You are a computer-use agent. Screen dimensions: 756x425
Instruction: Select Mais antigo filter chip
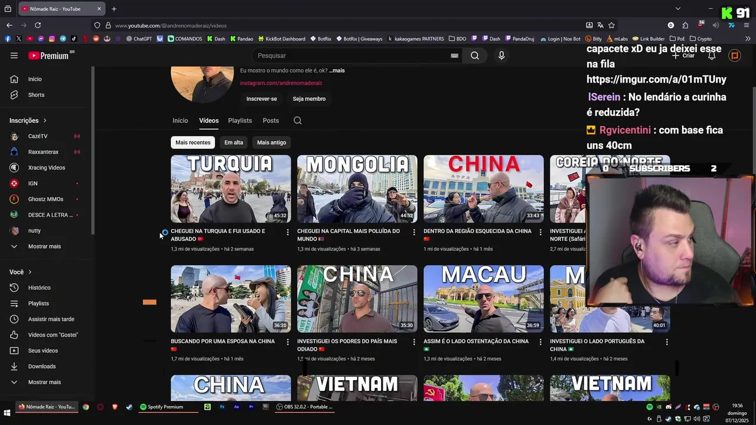pos(272,142)
